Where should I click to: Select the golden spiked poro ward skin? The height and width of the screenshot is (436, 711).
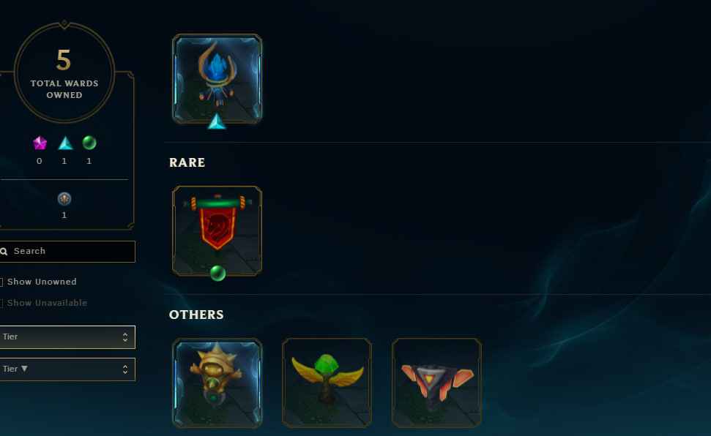[217, 383]
